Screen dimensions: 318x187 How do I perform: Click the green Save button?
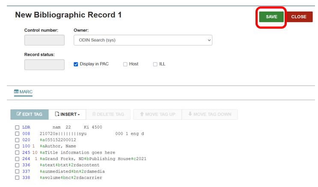click(x=271, y=17)
